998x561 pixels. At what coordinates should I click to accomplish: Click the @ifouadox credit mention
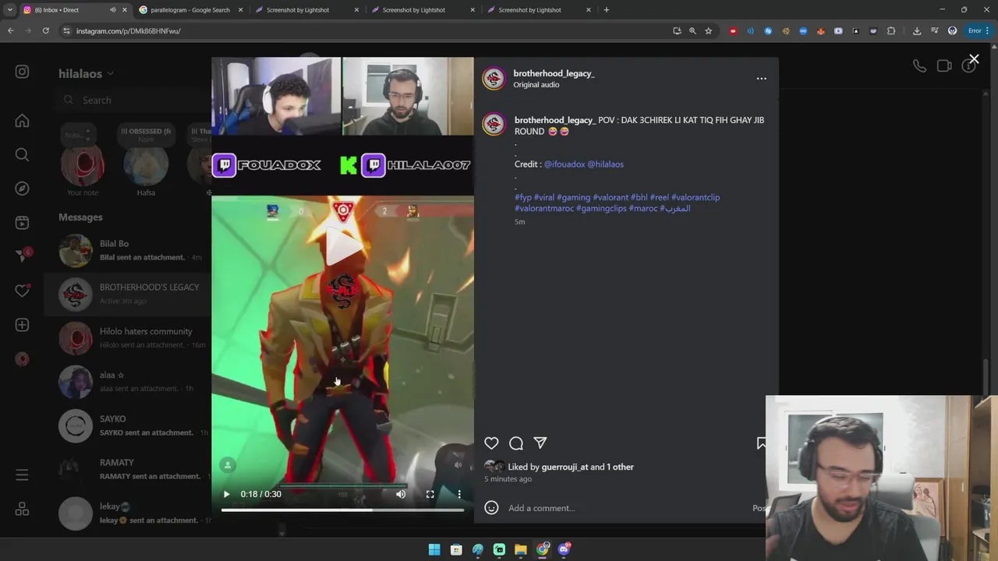coord(564,164)
